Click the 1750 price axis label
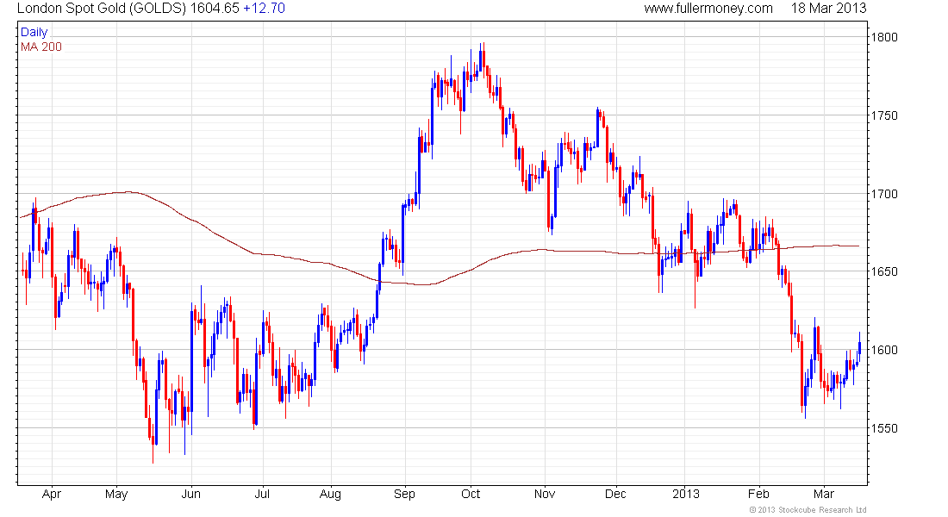Image resolution: width=948 pixels, height=517 pixels. (x=884, y=115)
